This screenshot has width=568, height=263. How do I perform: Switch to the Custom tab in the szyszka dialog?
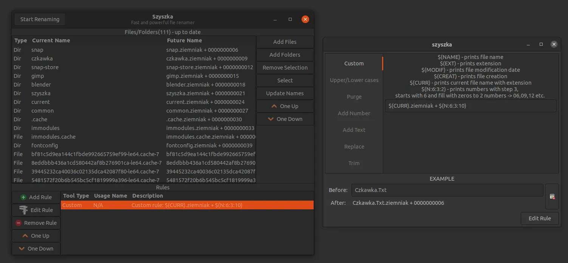[354, 63]
